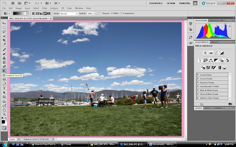
Task: Select the Path Selection tool
Action: click(4, 92)
